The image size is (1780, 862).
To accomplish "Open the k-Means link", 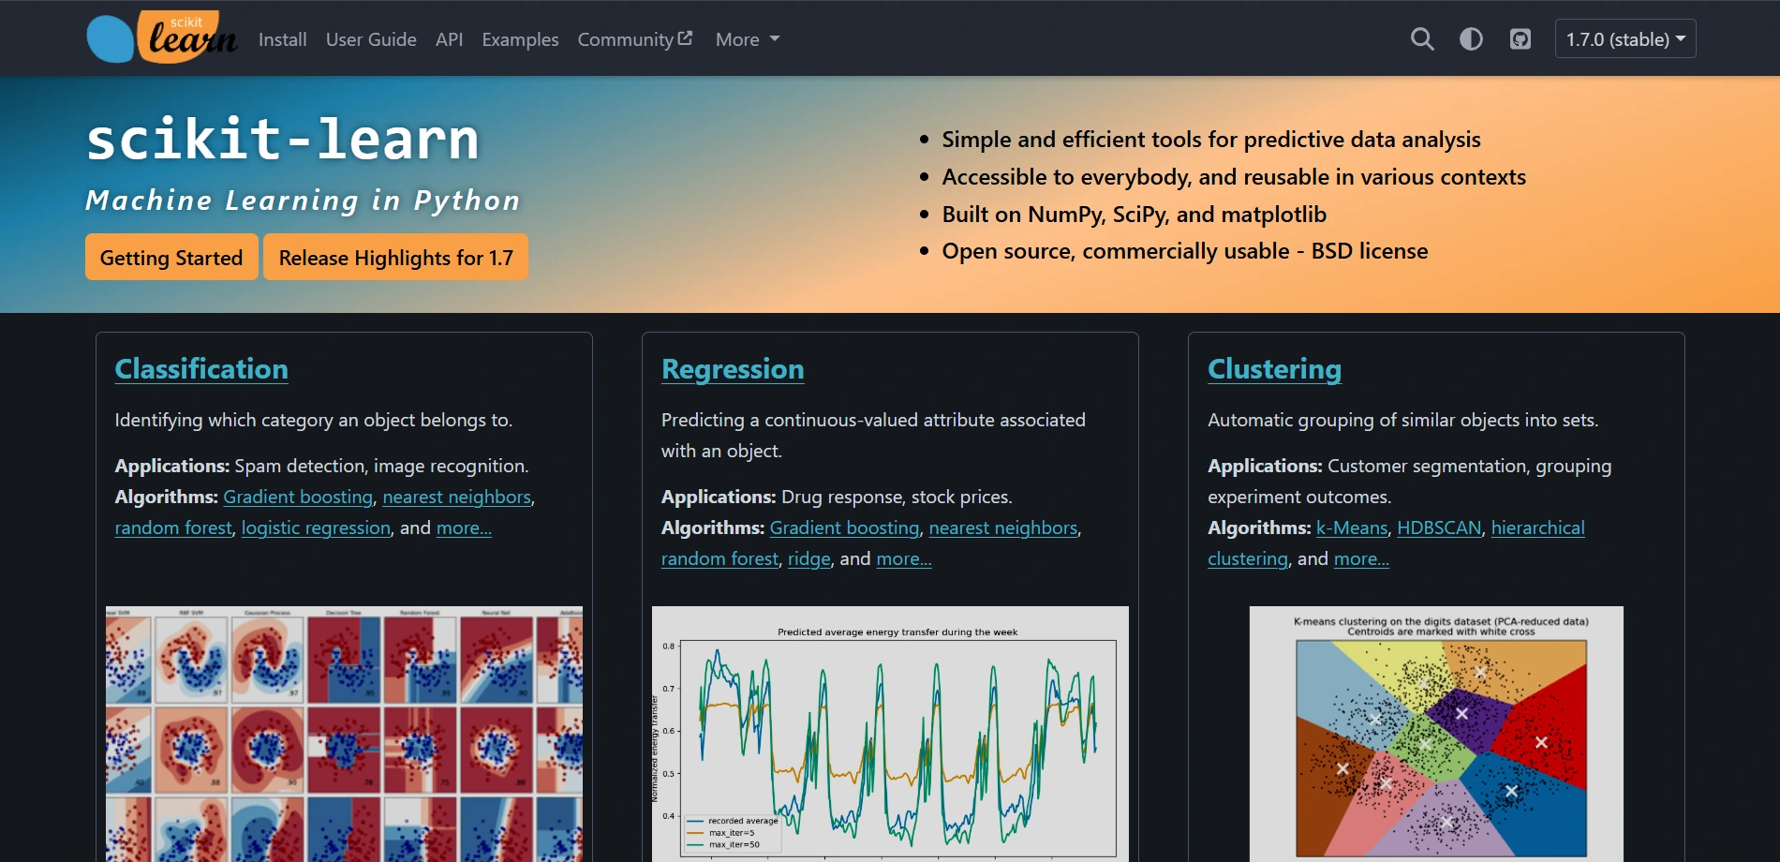I will (1352, 528).
